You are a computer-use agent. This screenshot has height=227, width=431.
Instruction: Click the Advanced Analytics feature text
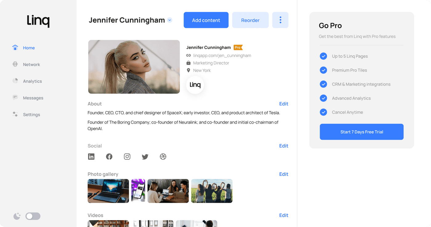click(x=351, y=98)
